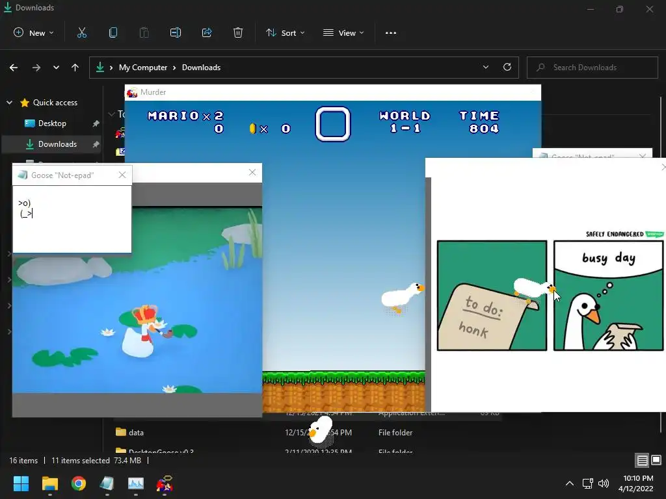Image resolution: width=666 pixels, height=499 pixels.
Task: Go back with the Back arrow
Action: click(x=14, y=68)
